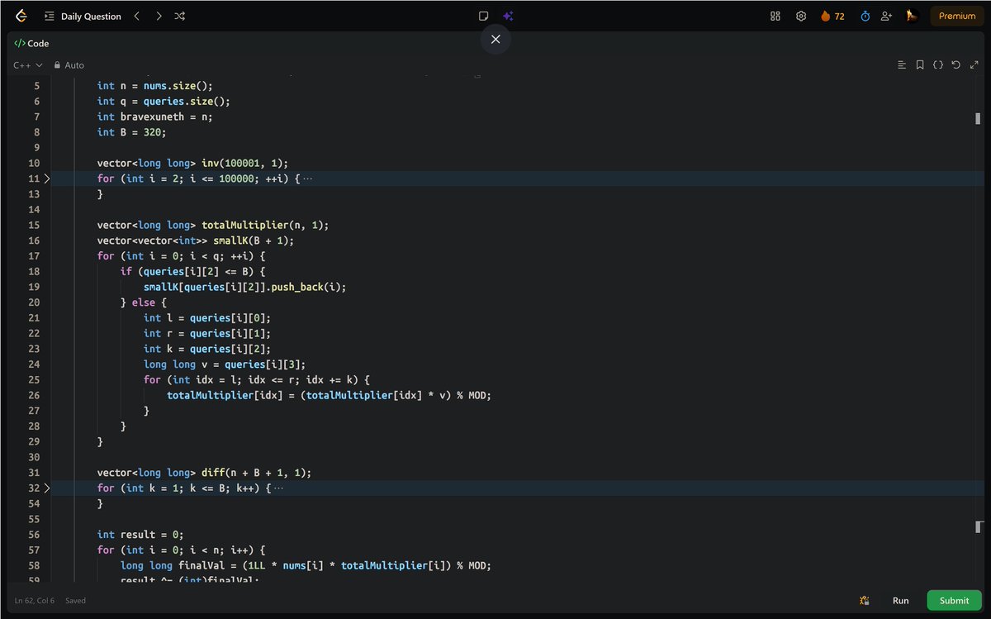
Task: Click the Ln 62, Col 6 status text
Action: tap(34, 601)
